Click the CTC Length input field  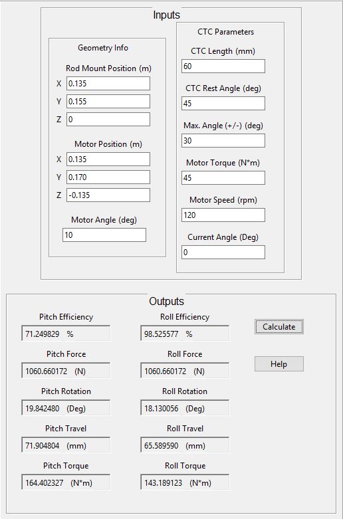click(x=223, y=66)
